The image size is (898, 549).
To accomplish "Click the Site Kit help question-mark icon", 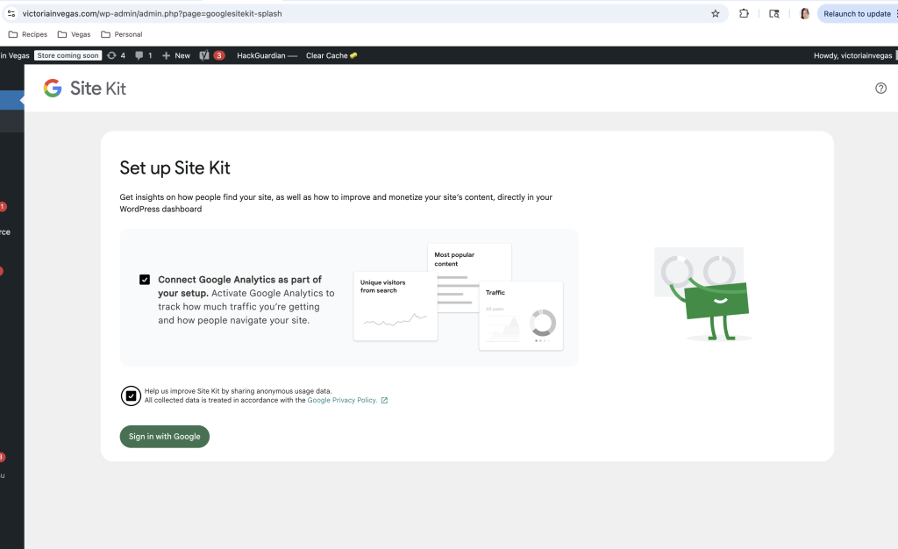I will coord(880,89).
